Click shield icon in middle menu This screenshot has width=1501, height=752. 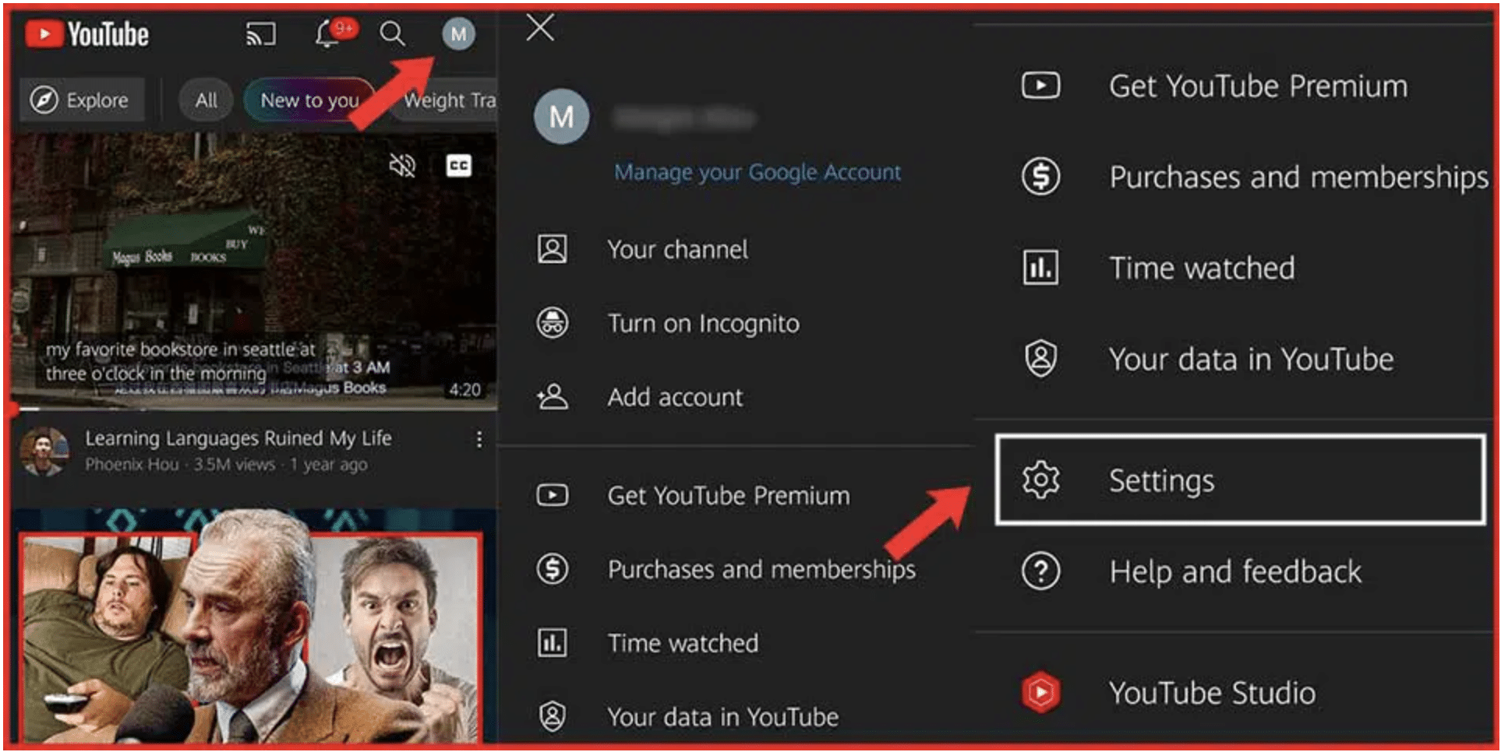(552, 716)
